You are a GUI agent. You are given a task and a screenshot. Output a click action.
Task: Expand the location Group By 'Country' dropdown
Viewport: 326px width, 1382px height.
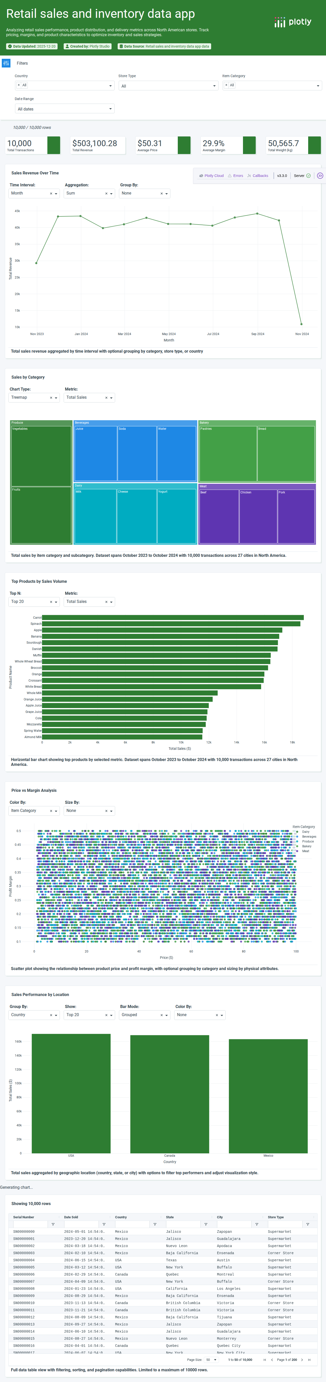pos(56,1015)
